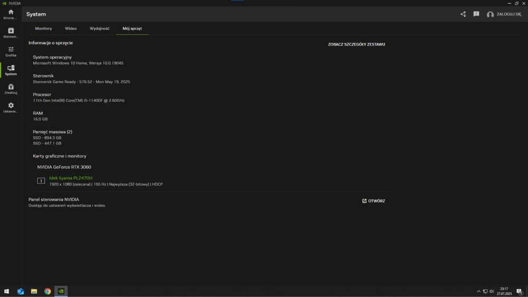Click the SSD - 894.3 GB entry
This screenshot has height=297, width=528.
(x=47, y=138)
